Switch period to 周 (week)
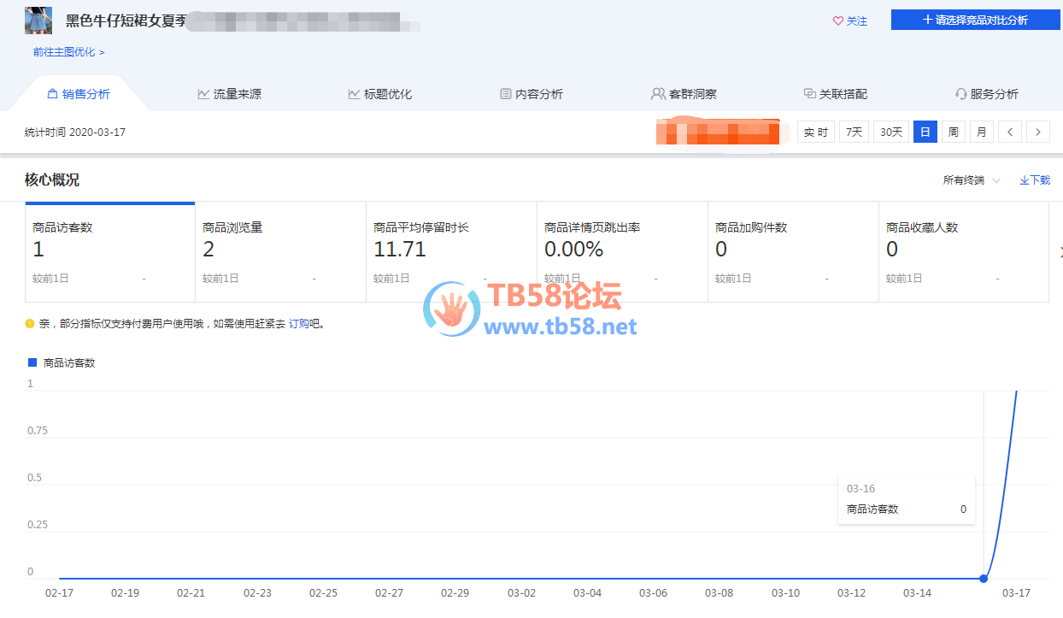 point(953,132)
